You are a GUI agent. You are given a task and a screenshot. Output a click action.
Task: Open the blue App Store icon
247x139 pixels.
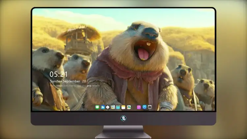tap(145, 107)
